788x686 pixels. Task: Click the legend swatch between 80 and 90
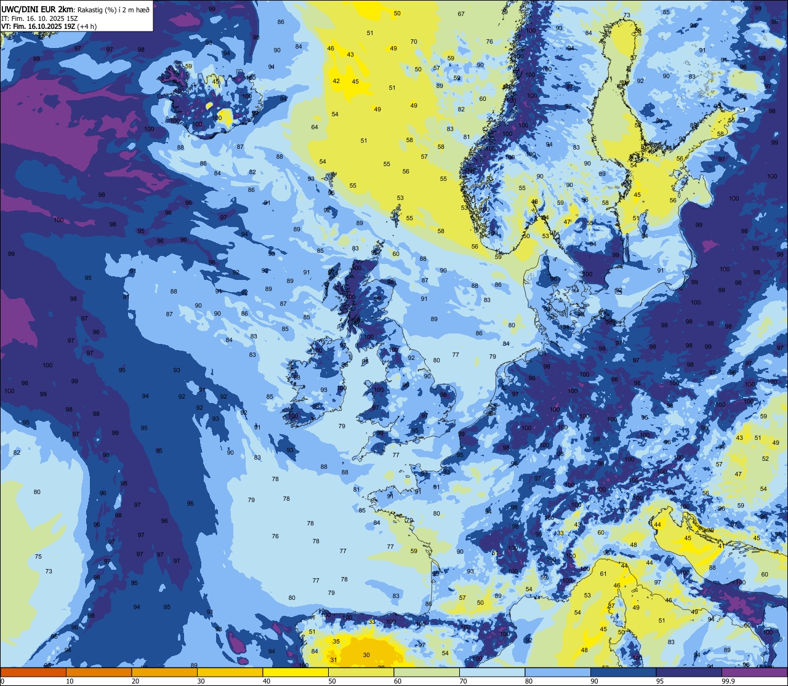pyautogui.click(x=558, y=672)
